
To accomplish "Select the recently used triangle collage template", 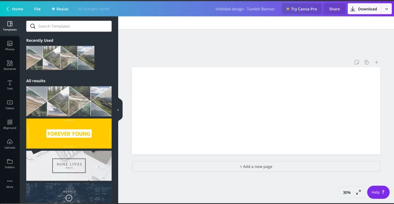I will click(x=60, y=58).
